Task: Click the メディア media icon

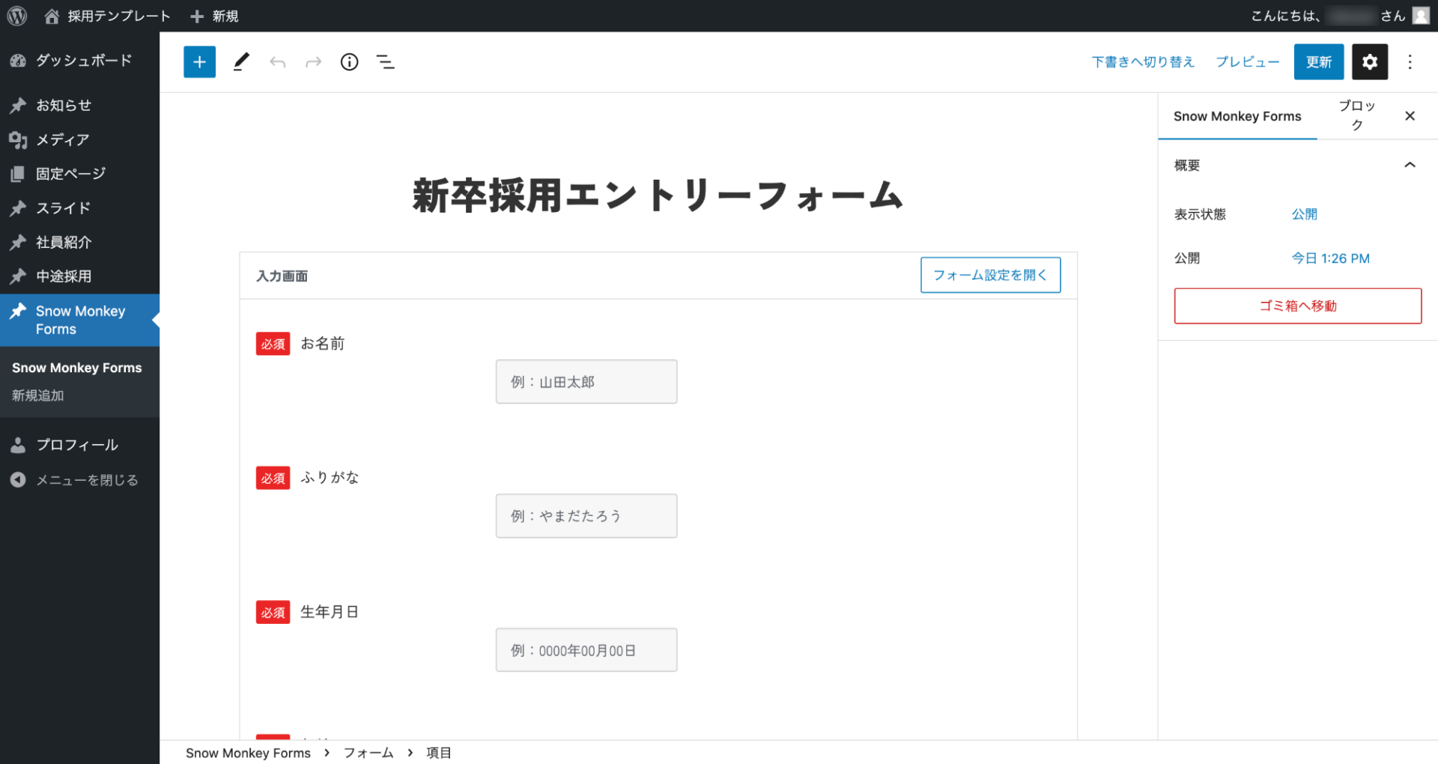Action: pos(18,140)
